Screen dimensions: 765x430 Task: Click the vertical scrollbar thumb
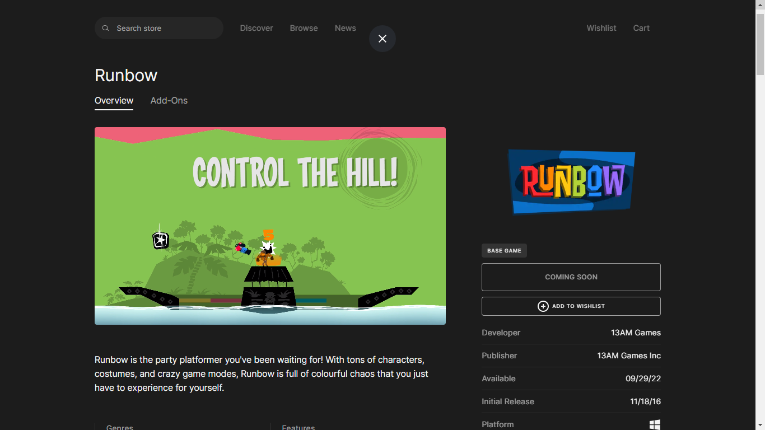(x=760, y=45)
